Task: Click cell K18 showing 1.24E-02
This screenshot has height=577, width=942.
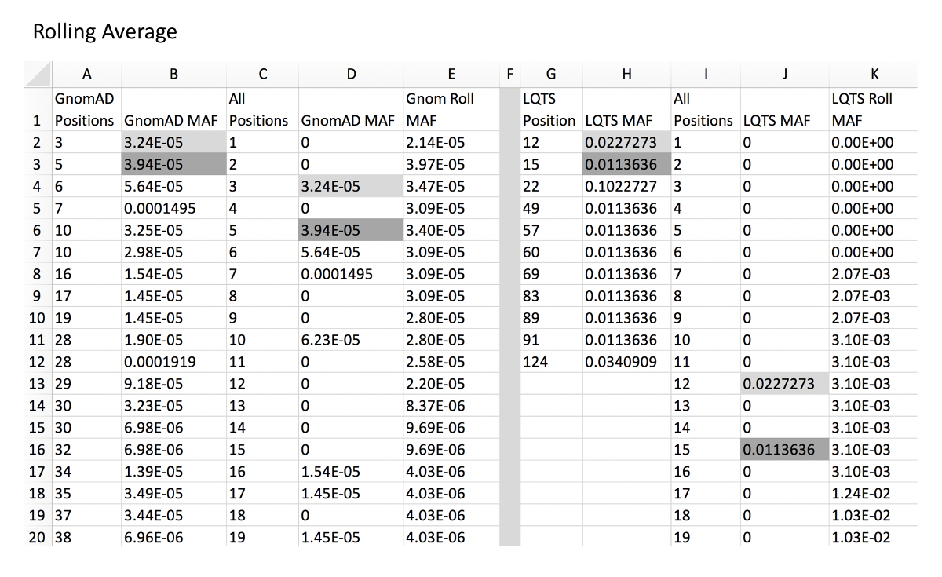Action: (x=873, y=494)
